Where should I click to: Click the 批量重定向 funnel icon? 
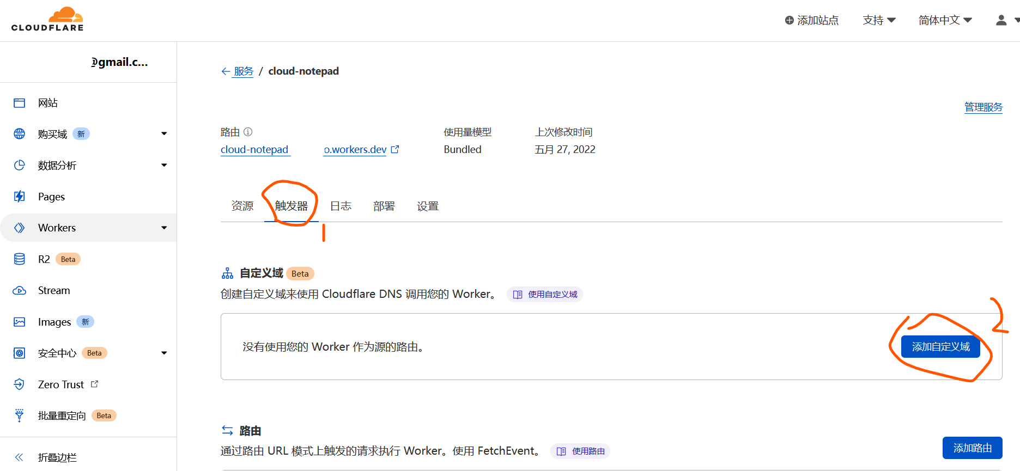20,415
